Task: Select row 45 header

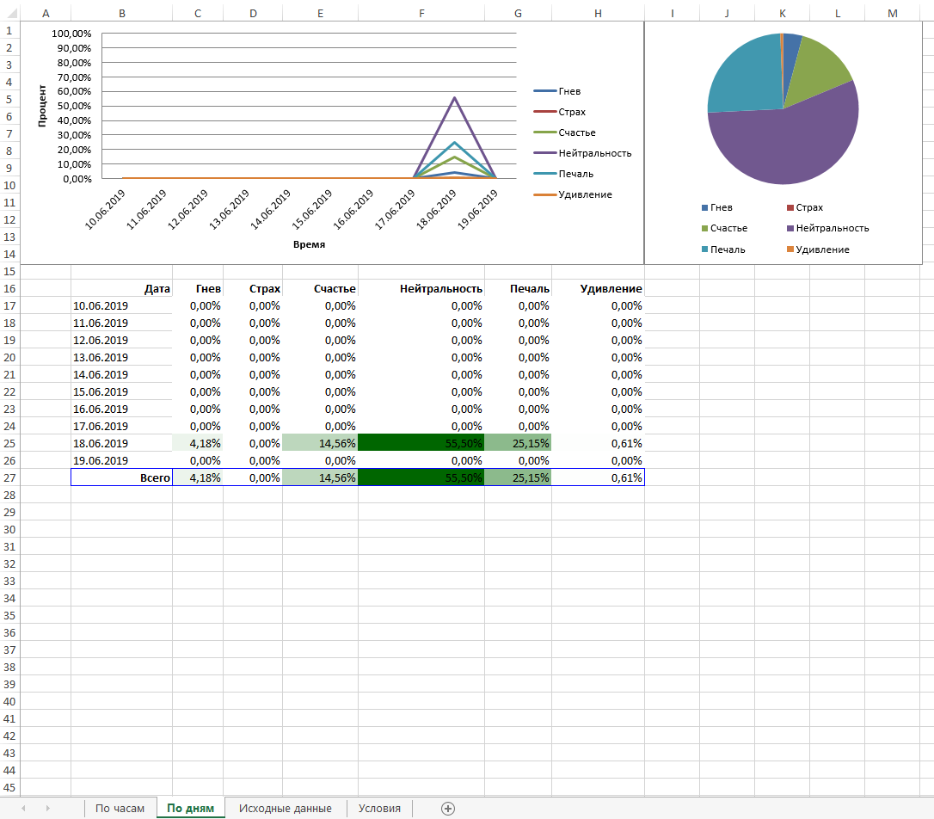Action: (x=9, y=787)
